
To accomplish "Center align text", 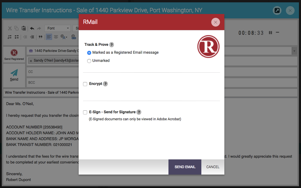I will click(x=56, y=37).
